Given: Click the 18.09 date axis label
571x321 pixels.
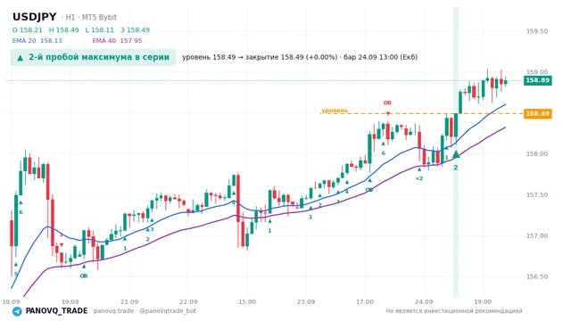Looking at the screenshot, I should point(11,302).
